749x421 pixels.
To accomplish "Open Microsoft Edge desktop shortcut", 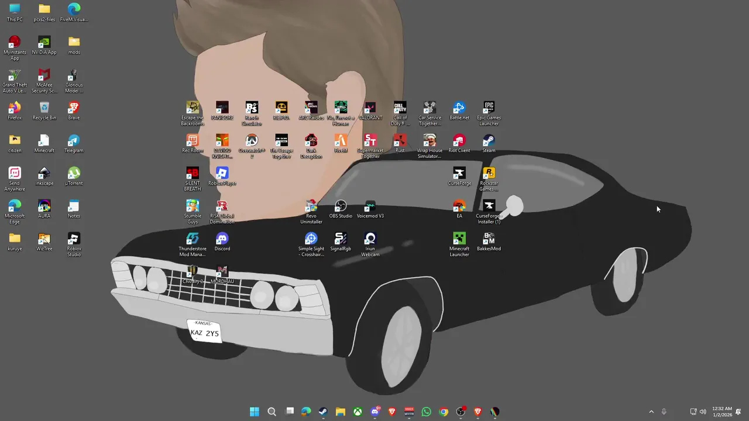I will pos(15,212).
